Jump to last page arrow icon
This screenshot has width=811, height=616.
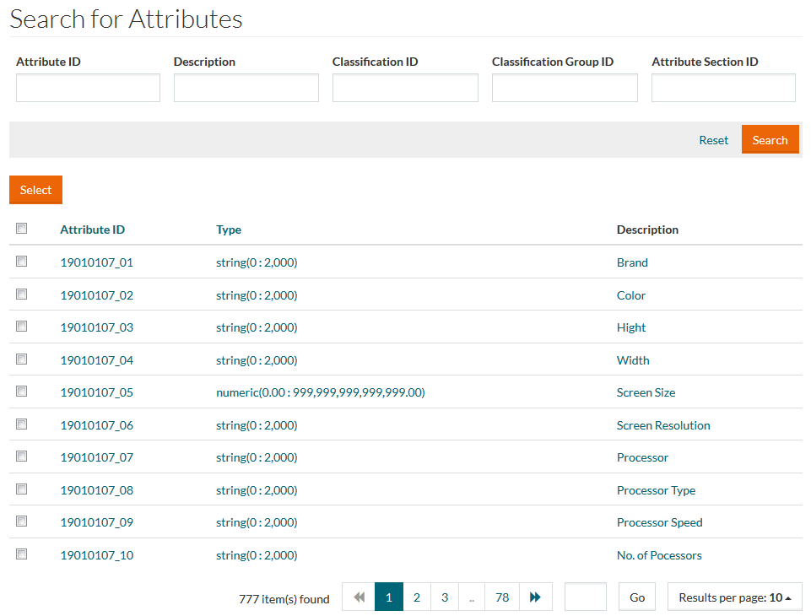[x=535, y=597]
